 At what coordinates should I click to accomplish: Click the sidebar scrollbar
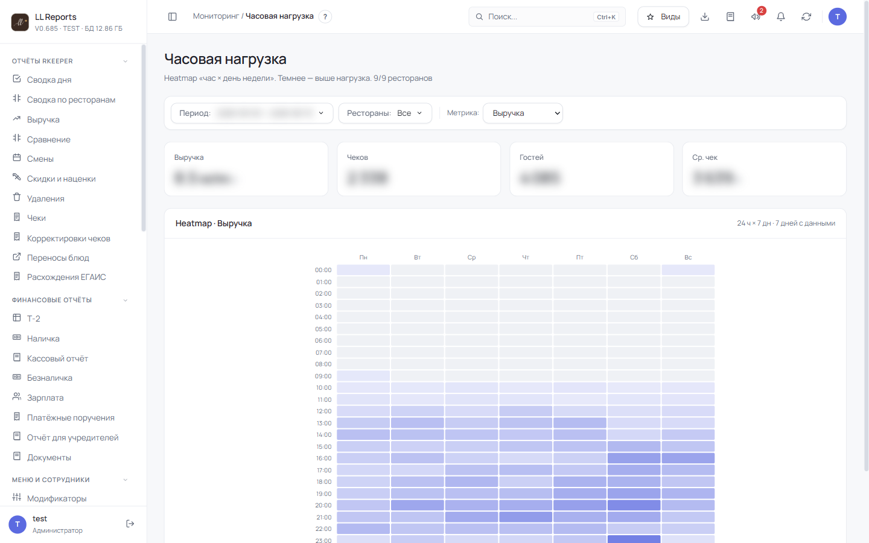coord(144,138)
